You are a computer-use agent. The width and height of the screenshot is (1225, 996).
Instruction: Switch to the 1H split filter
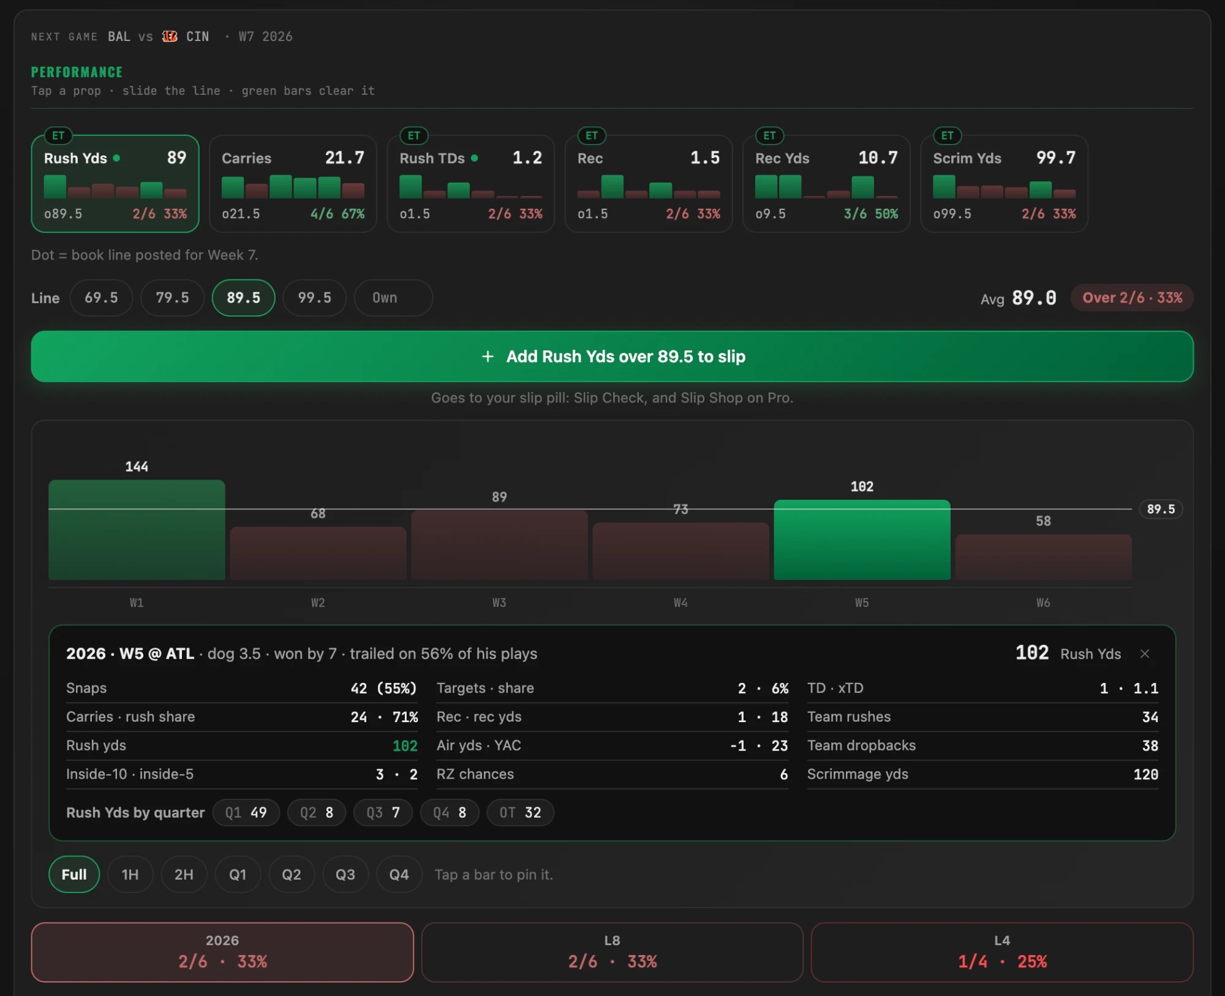[130, 875]
